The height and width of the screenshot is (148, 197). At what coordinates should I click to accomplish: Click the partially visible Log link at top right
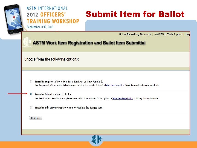[188, 34]
